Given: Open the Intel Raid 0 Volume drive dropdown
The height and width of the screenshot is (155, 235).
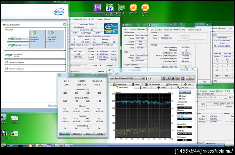Looking at the screenshot, I should click(127, 78).
